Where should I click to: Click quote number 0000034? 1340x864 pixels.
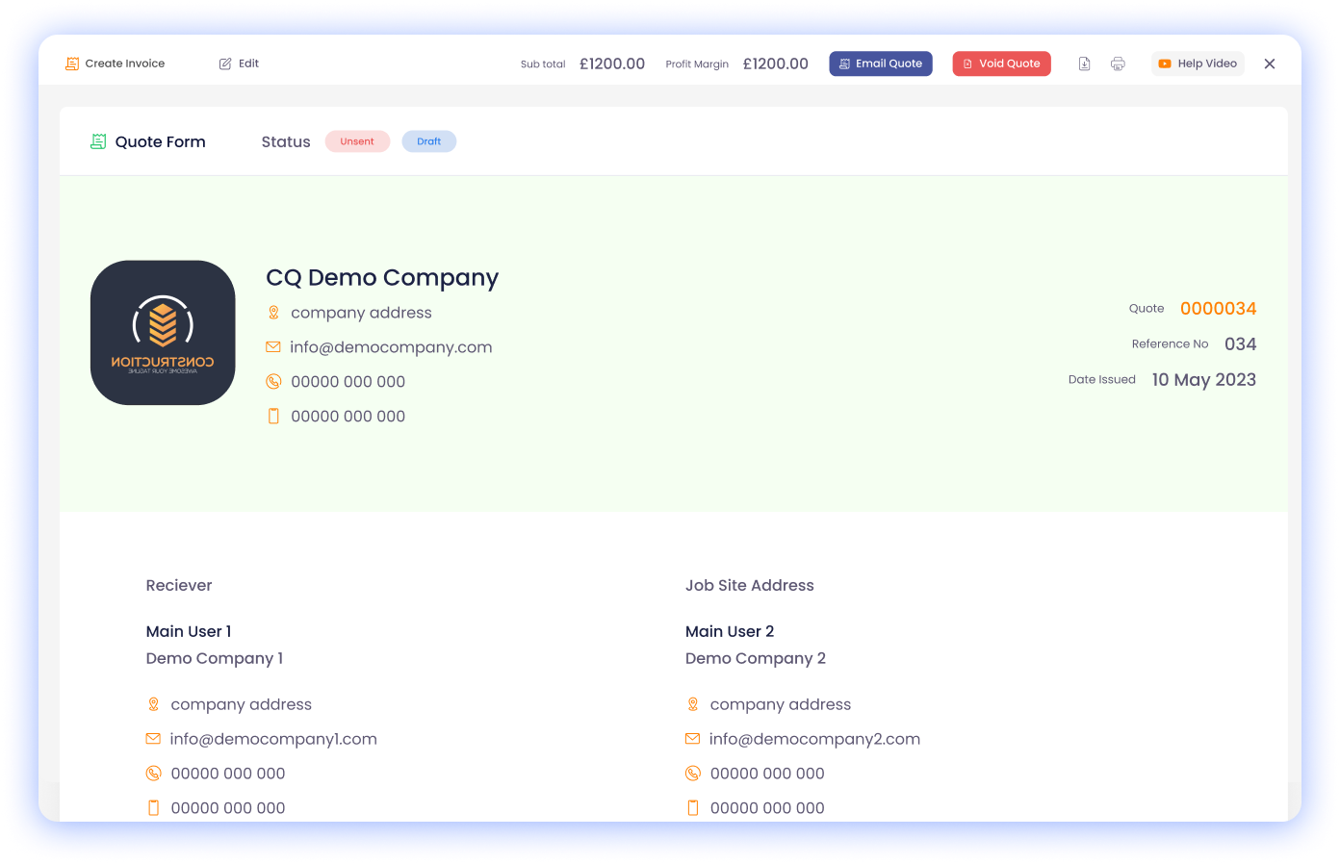[x=1219, y=309]
